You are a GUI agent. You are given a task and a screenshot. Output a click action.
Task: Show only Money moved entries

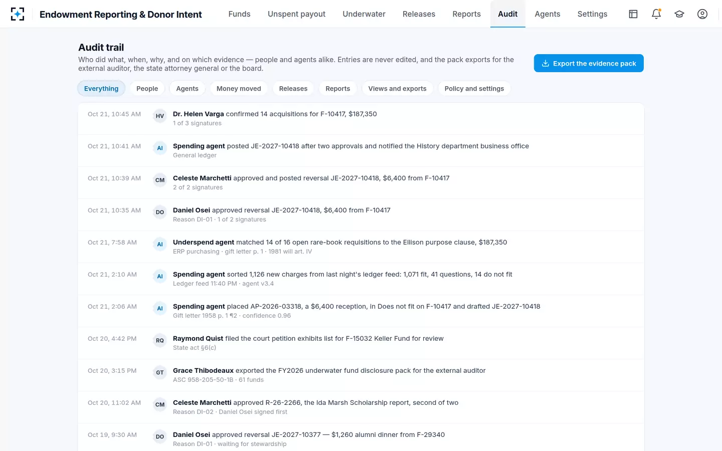239,89
